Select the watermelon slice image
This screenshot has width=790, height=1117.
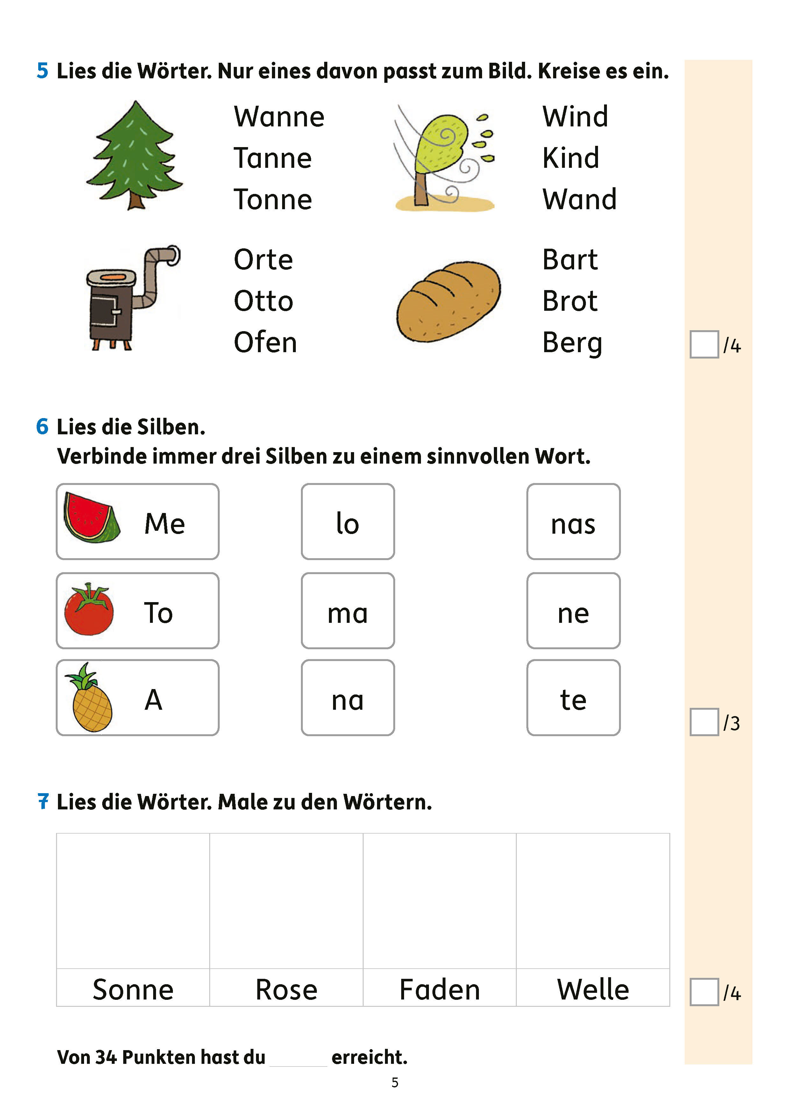tap(91, 518)
